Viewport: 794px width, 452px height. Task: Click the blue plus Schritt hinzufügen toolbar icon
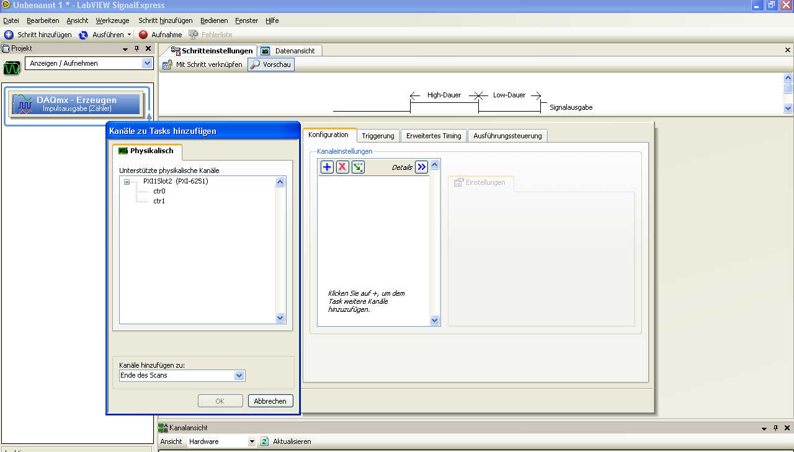point(9,35)
